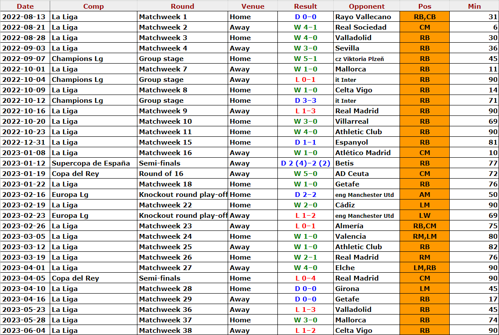Image resolution: width=499 pixels, height=335 pixels.
Task: Select the RB,CB position cell
Action: click(424, 17)
